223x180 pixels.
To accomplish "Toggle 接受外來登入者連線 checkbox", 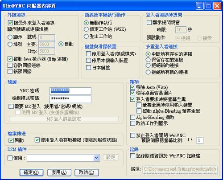I will click(10, 23).
